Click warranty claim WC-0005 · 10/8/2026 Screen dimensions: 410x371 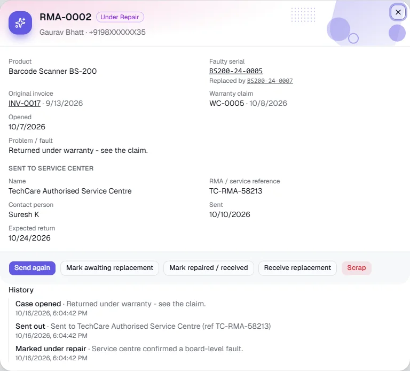click(x=248, y=103)
